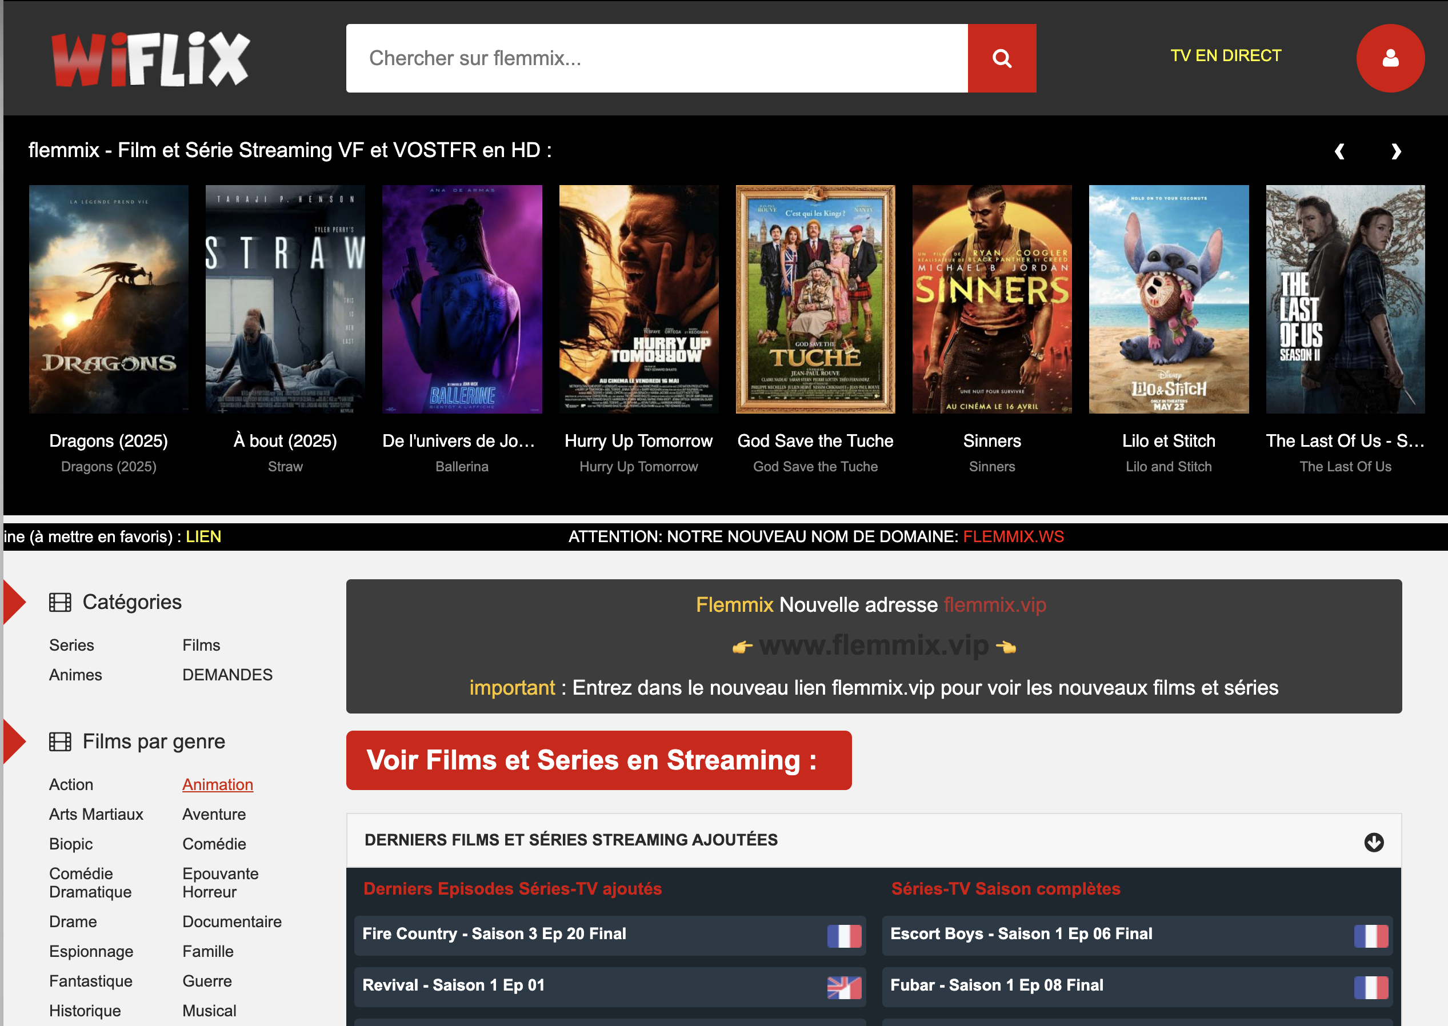Screen dimensions: 1448x1026
Task: Select the Epouvante Horreur genre
Action: [x=221, y=883]
